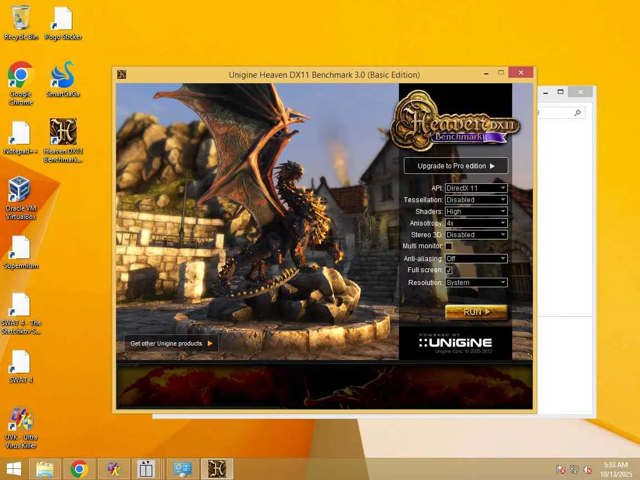Open the Control Panel taskbar icon

pos(182,469)
